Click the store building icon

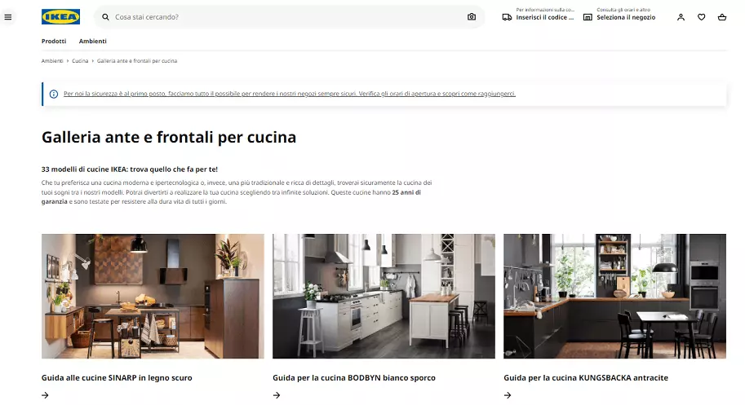pyautogui.click(x=588, y=17)
